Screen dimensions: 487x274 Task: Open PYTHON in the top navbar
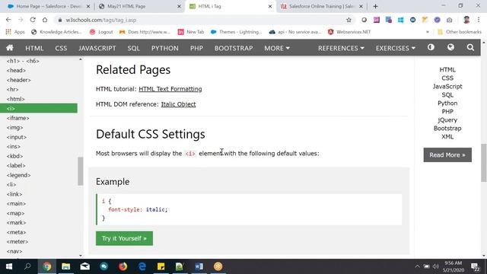tap(165, 48)
